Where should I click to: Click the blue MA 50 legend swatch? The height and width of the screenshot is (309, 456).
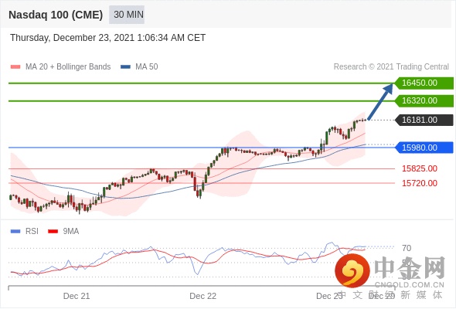(126, 67)
